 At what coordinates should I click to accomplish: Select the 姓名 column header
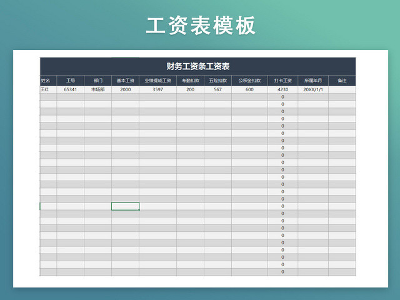click(x=48, y=81)
